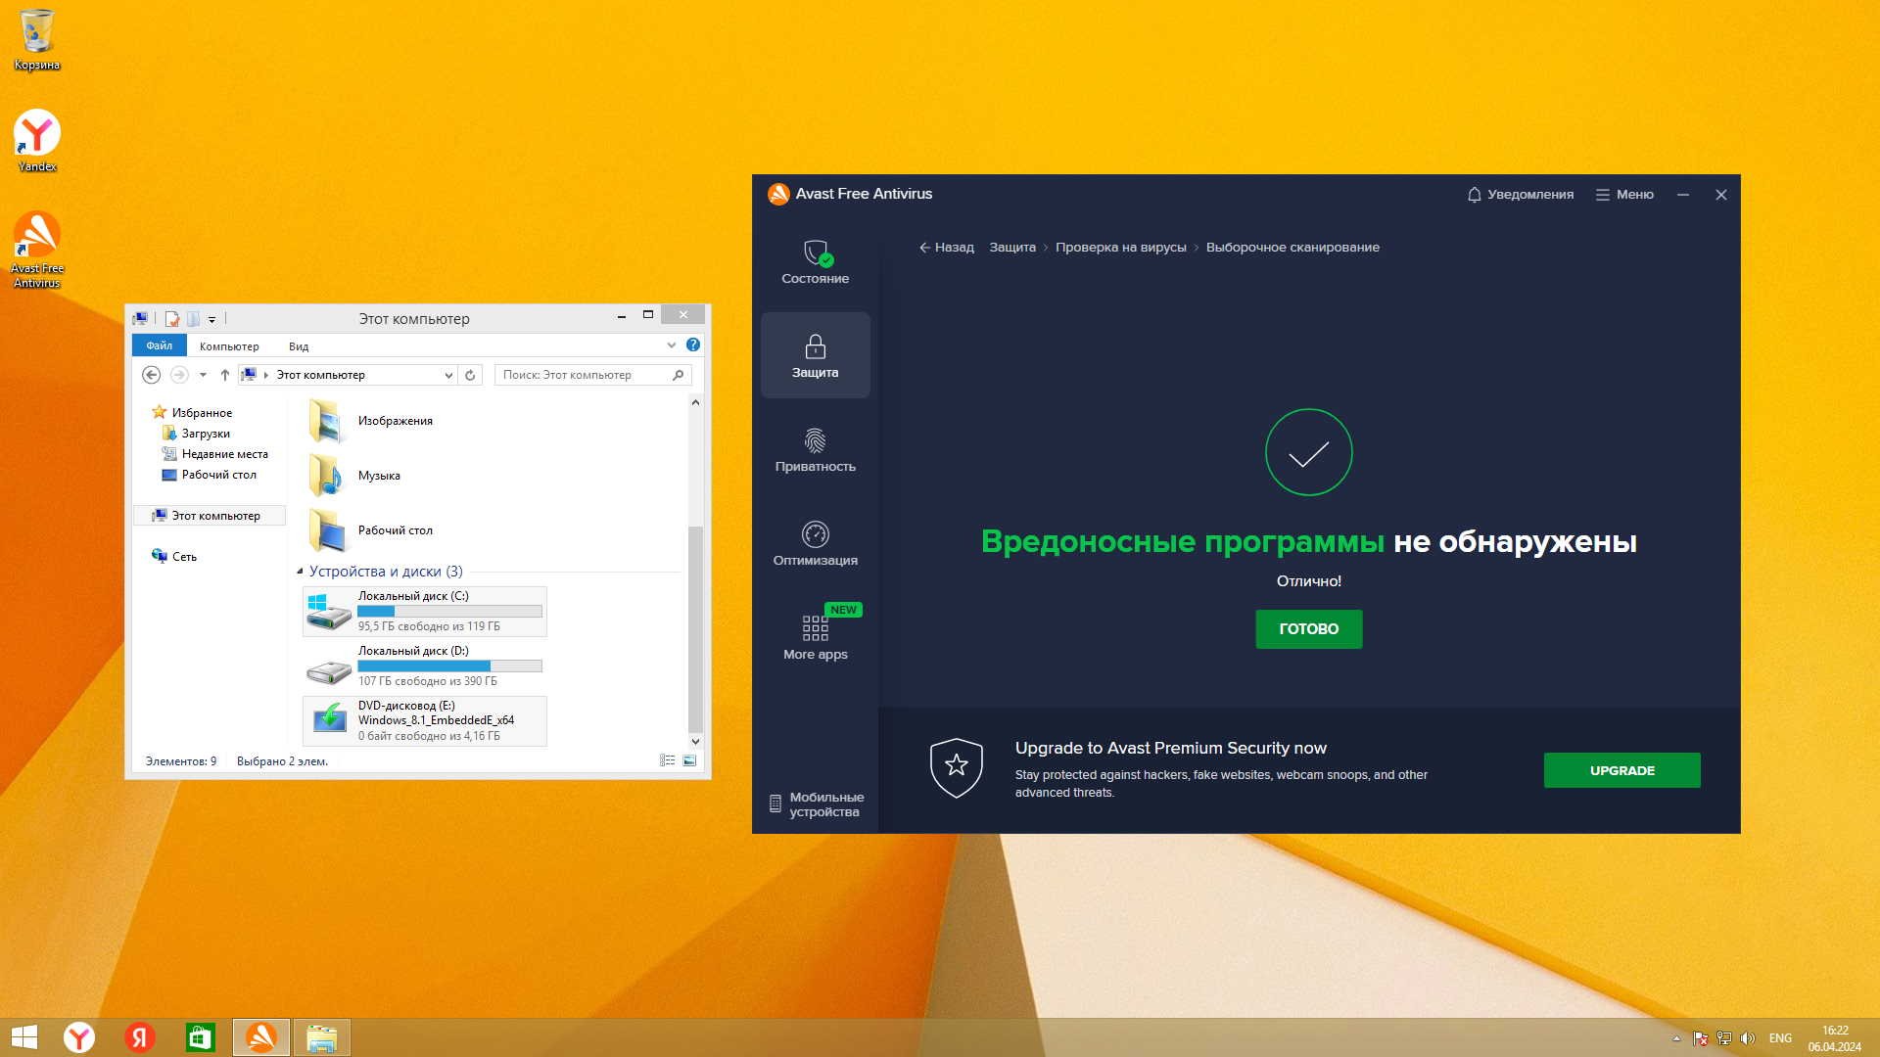Expand the address bar path dropdown
Screen dimensions: 1880x1057
[448, 375]
